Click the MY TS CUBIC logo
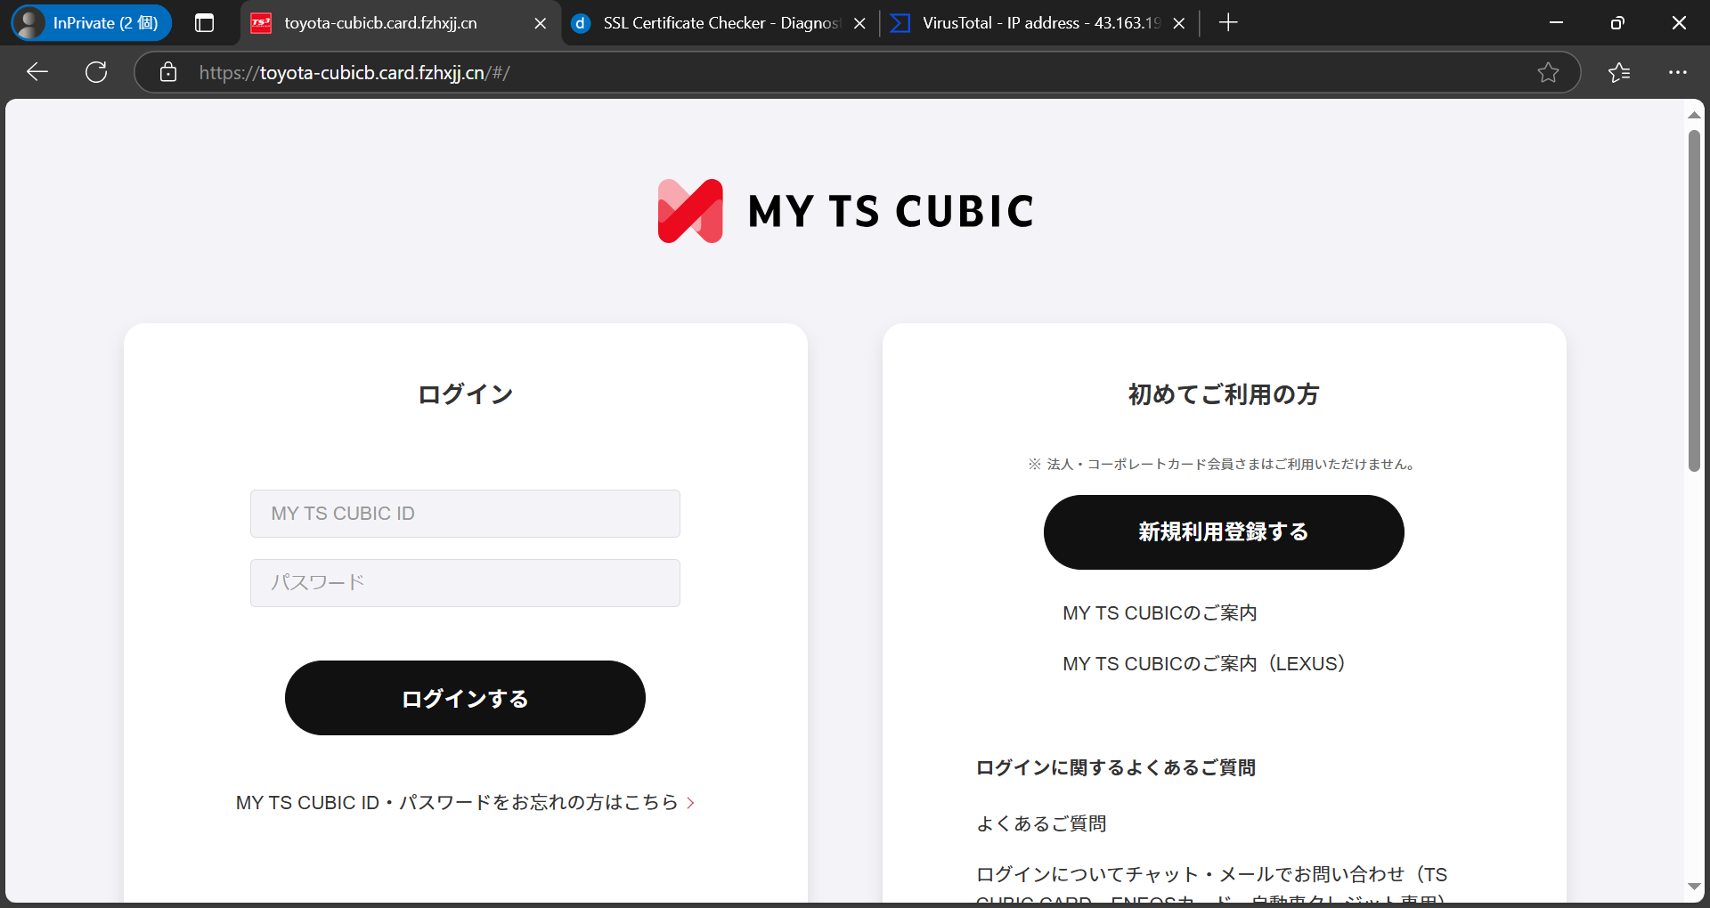 845,211
